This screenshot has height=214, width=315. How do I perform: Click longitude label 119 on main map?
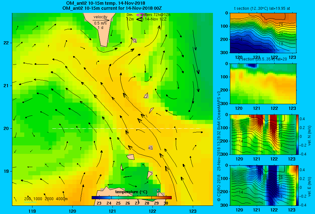click(x=32, y=211)
